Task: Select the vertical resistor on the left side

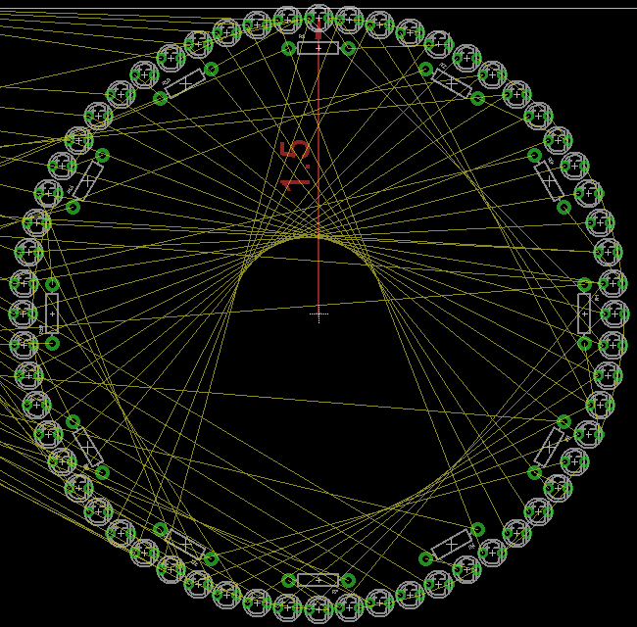Action: [x=52, y=313]
